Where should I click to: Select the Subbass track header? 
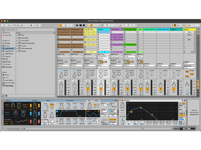coord(104,29)
